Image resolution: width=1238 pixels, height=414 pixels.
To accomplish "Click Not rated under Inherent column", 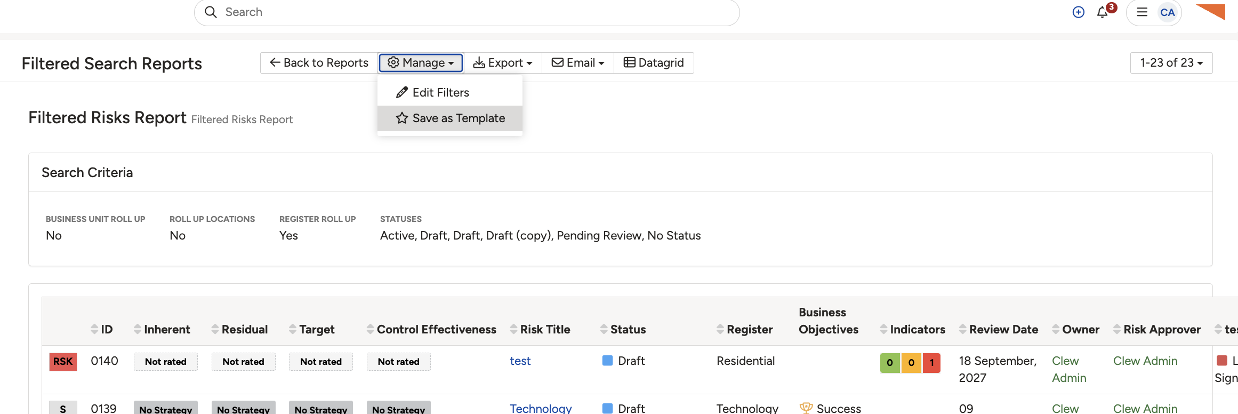I will pyautogui.click(x=165, y=362).
